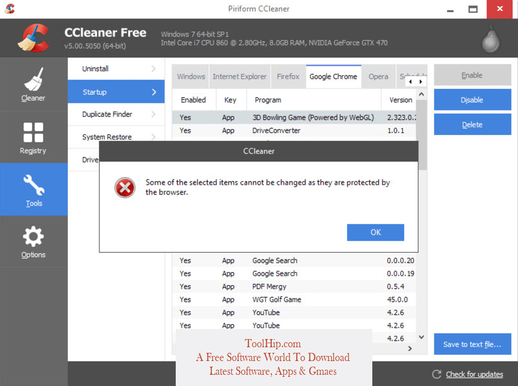Screen dimensions: 518x386
Task: Sort by the Version column header
Action: (399, 100)
